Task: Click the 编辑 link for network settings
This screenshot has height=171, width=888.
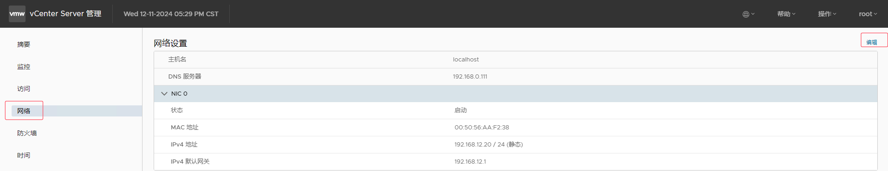Action: 872,42
